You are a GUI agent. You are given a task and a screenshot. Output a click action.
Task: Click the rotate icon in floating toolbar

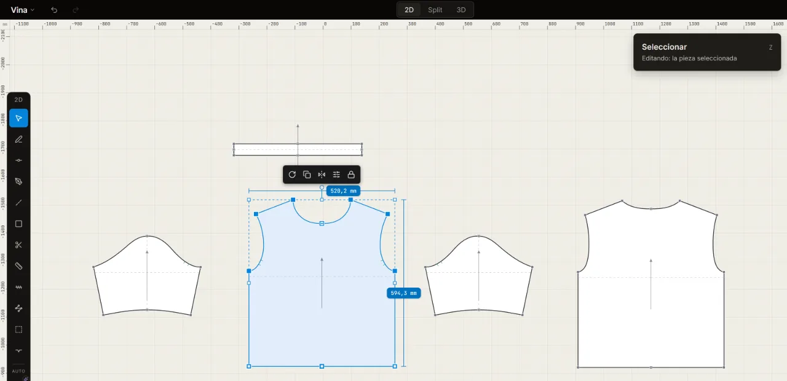pos(292,175)
